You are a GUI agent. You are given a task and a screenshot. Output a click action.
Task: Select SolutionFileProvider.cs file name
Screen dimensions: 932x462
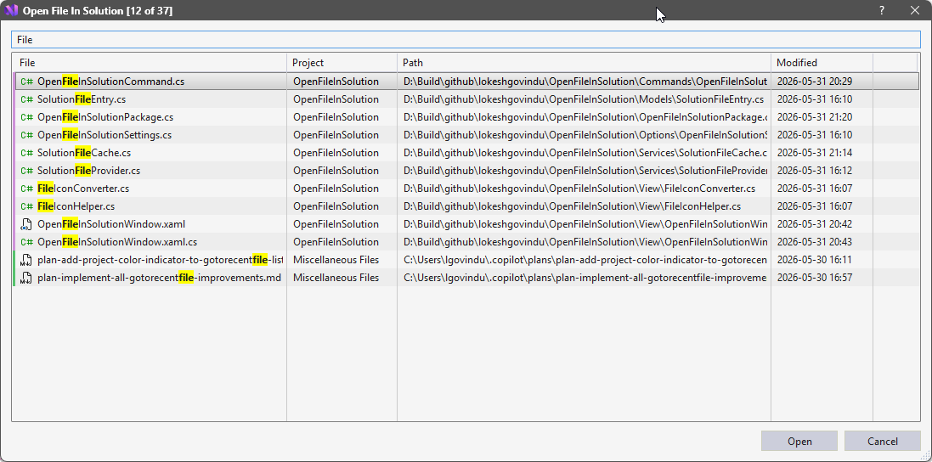88,171
